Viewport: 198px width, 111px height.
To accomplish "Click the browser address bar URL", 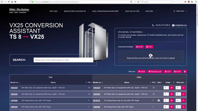I will 57,2.
